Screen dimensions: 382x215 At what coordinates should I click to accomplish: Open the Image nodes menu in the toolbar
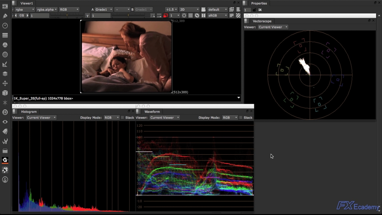(5, 6)
